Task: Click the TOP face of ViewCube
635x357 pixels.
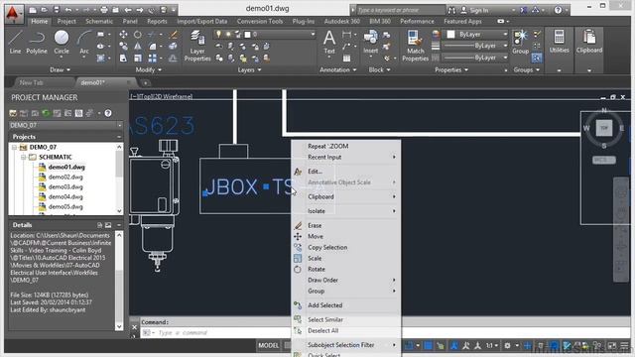Action: point(604,128)
